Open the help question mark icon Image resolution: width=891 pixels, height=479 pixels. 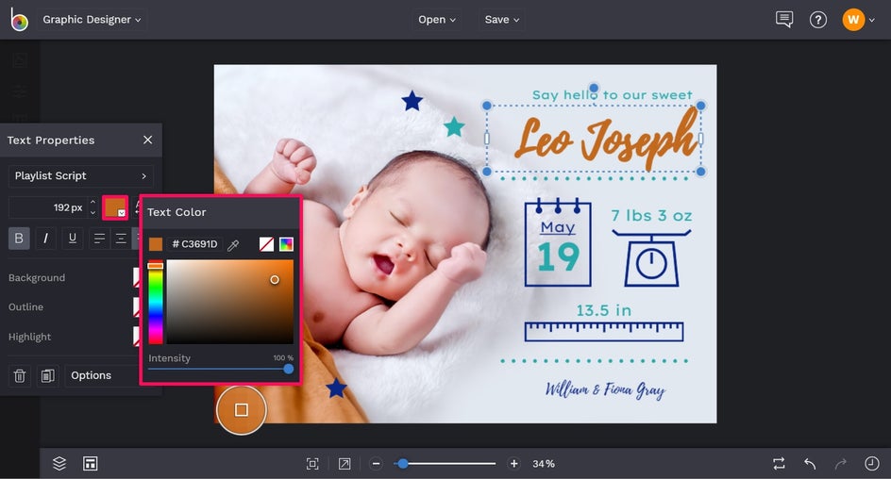coord(817,20)
